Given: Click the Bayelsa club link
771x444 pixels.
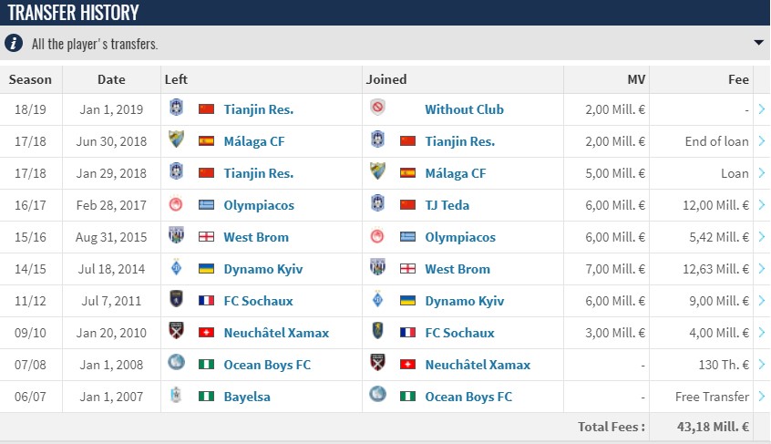Looking at the screenshot, I should 247,397.
